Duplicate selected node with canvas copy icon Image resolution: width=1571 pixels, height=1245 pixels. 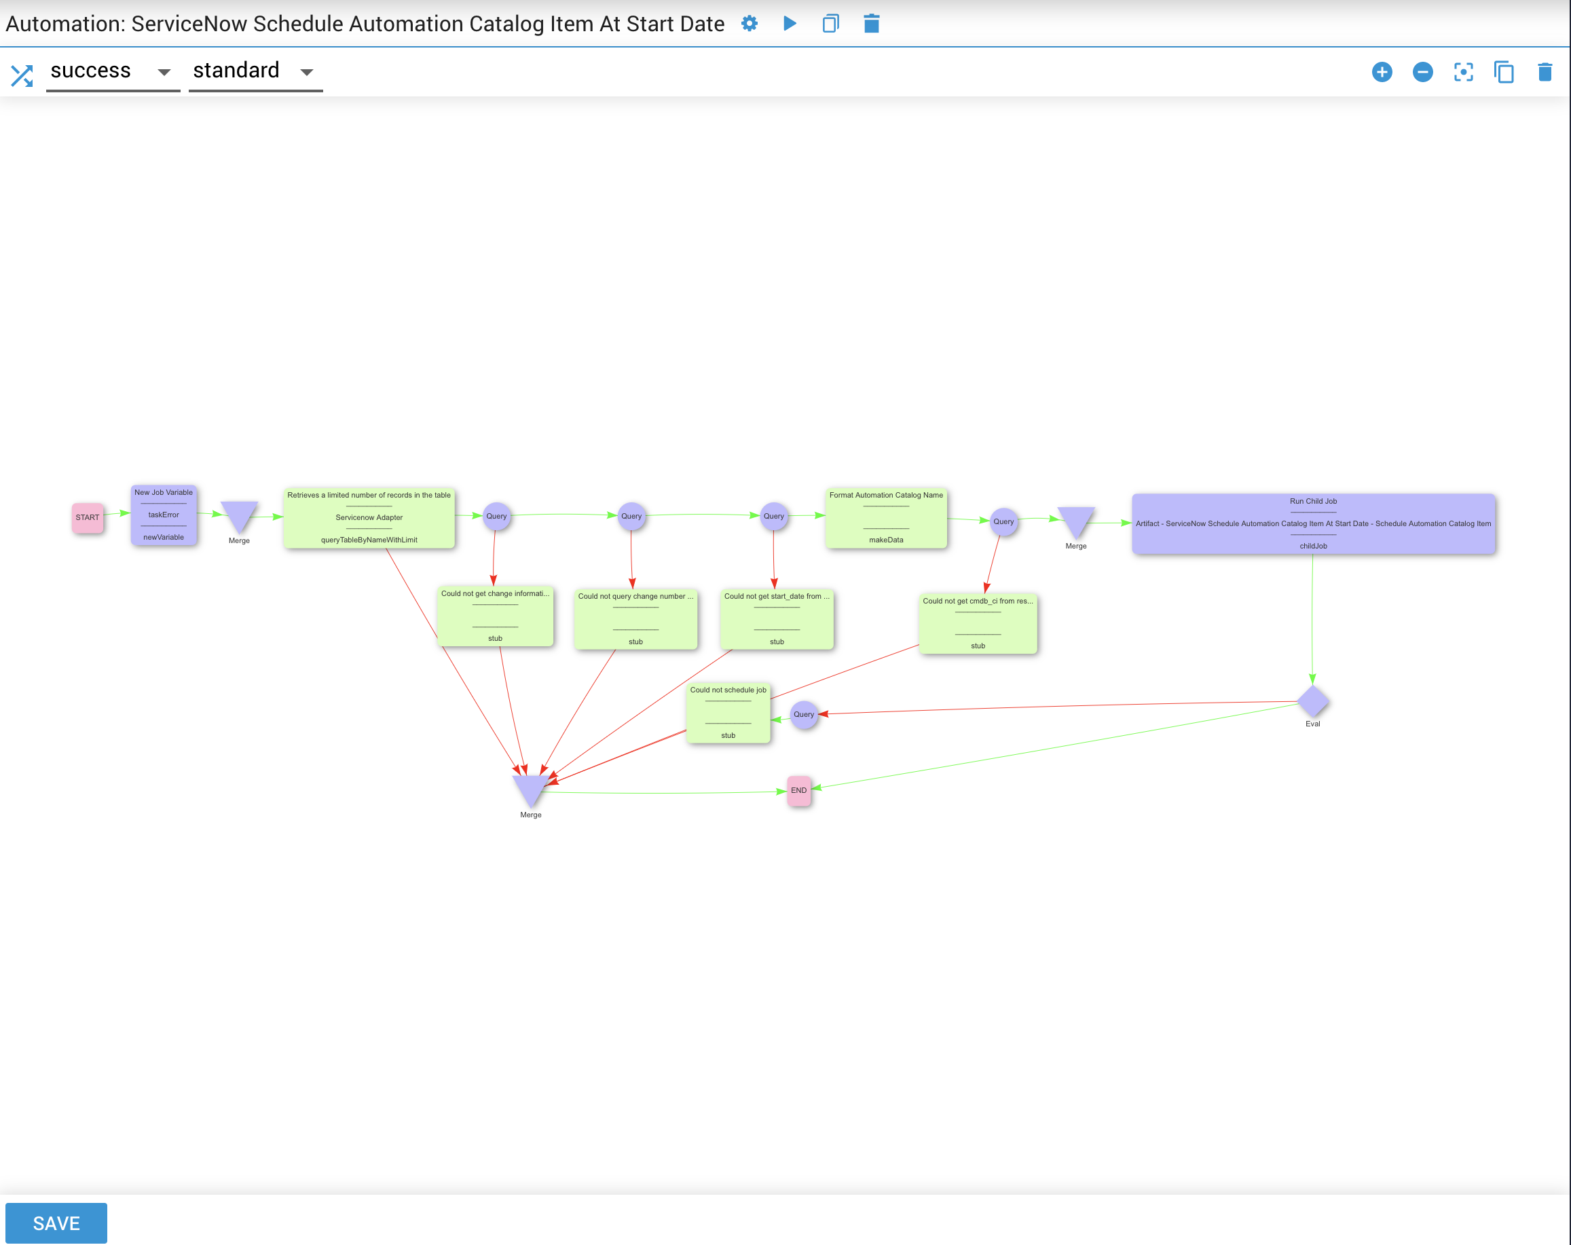click(x=1504, y=72)
